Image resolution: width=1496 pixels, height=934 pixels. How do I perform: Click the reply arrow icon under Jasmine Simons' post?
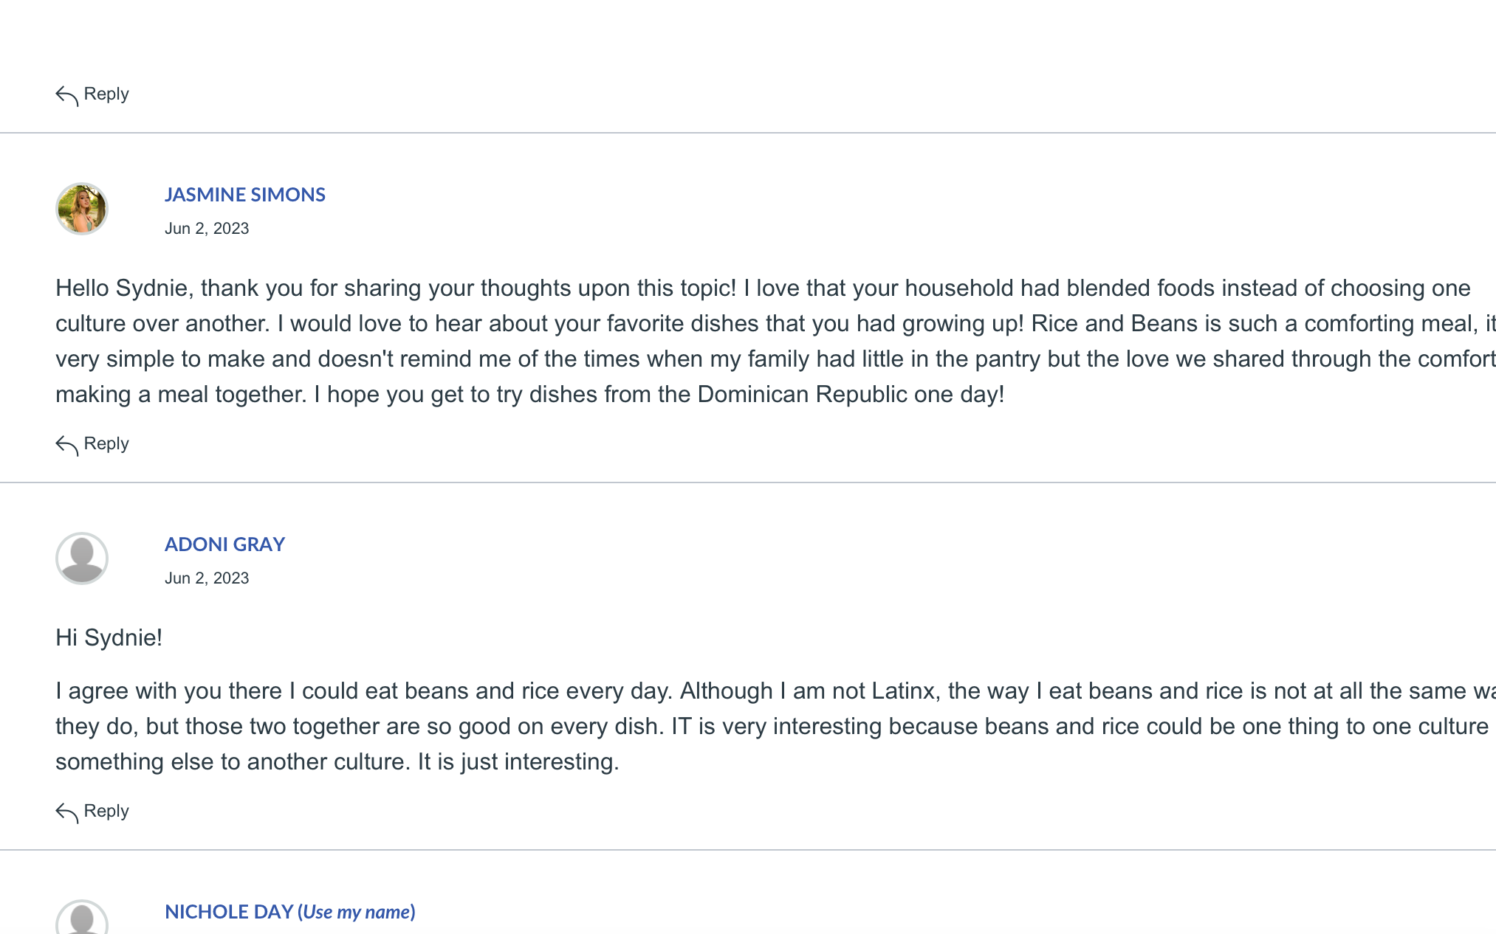tap(67, 446)
